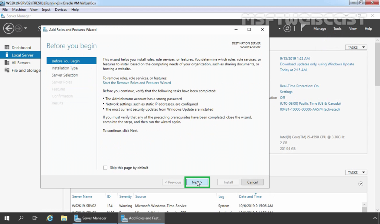380x224 pixels.
Task: Open the notifications flag icon
Action: point(303,28)
